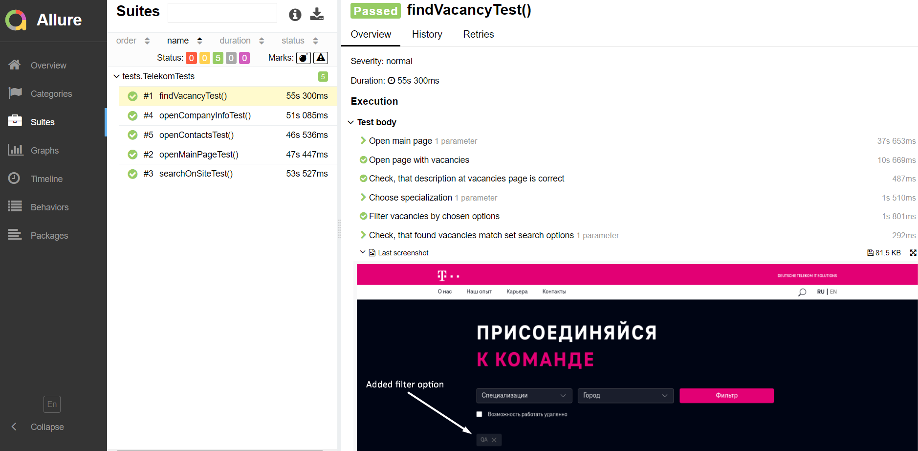The height and width of the screenshot is (451, 918).
Task: Collapse Last screenshot attachment
Action: point(363,252)
